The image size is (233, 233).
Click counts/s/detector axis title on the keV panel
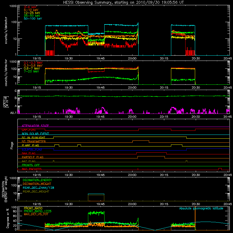pos(6,30)
